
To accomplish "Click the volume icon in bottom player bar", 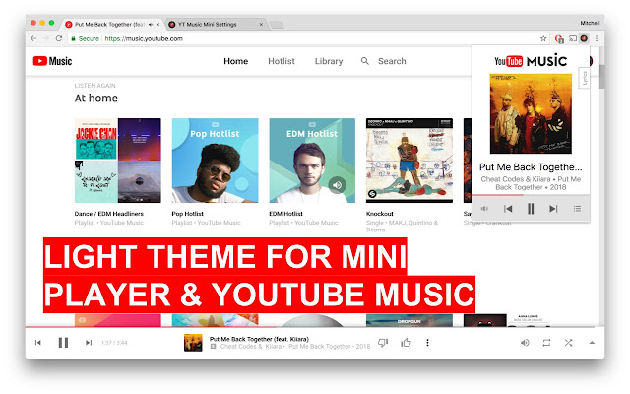I will 525,343.
